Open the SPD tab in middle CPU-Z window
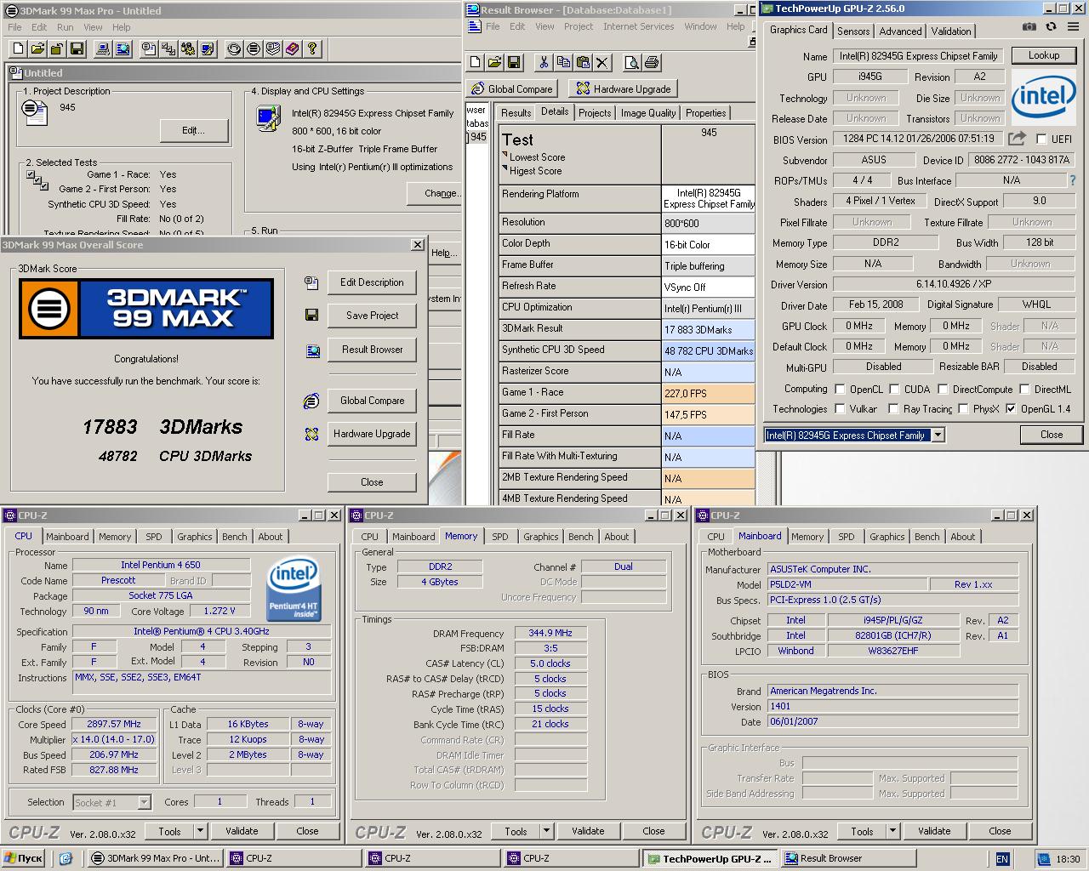 (x=500, y=537)
